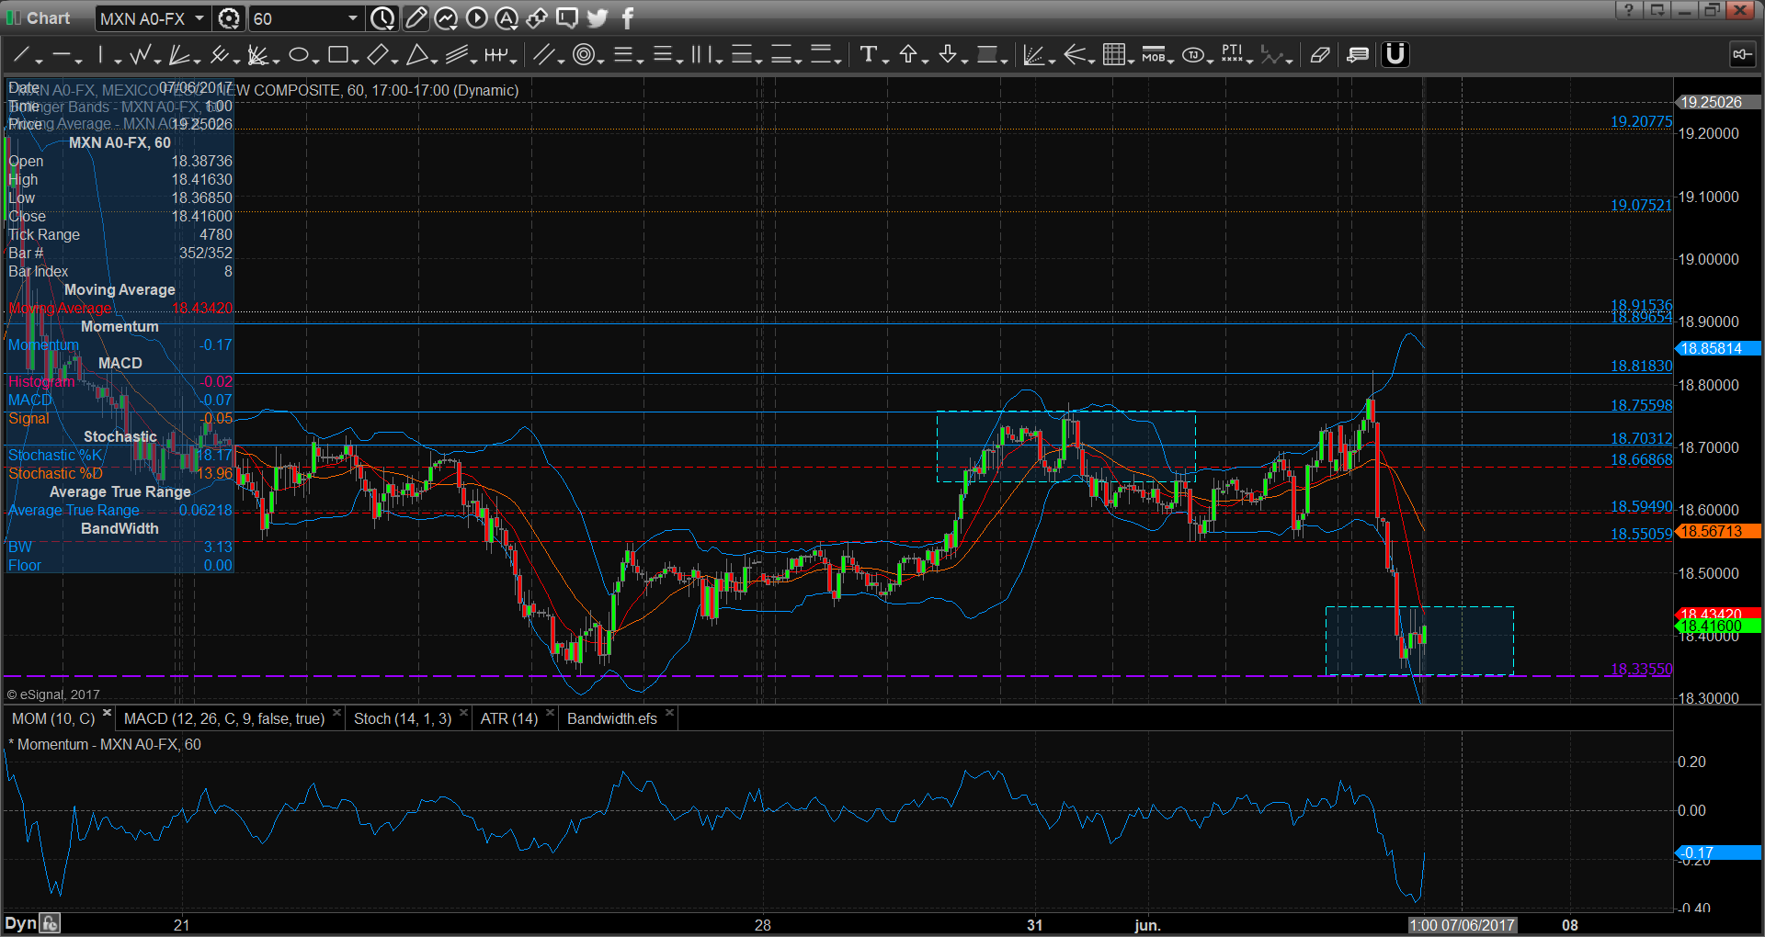Open the chart settings gear icon
This screenshot has width=1765, height=937.
click(x=229, y=18)
